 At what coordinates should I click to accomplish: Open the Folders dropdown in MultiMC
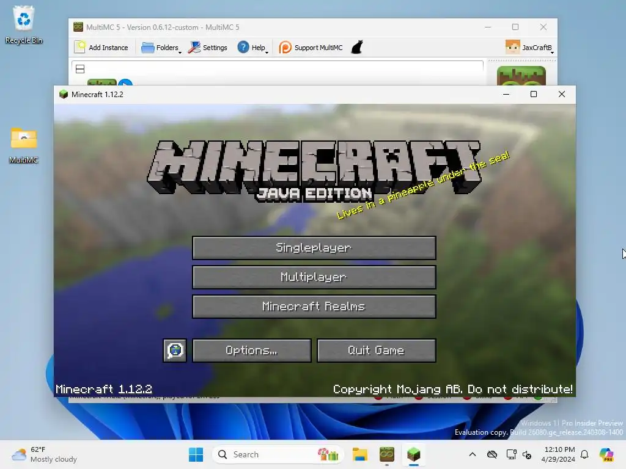coord(161,48)
